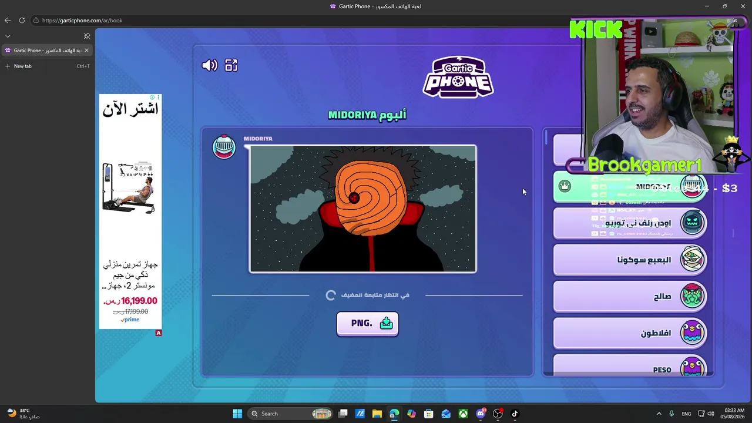Viewport: 752px width, 423px height.
Task: Open TikTok from the taskbar
Action: tap(515, 414)
